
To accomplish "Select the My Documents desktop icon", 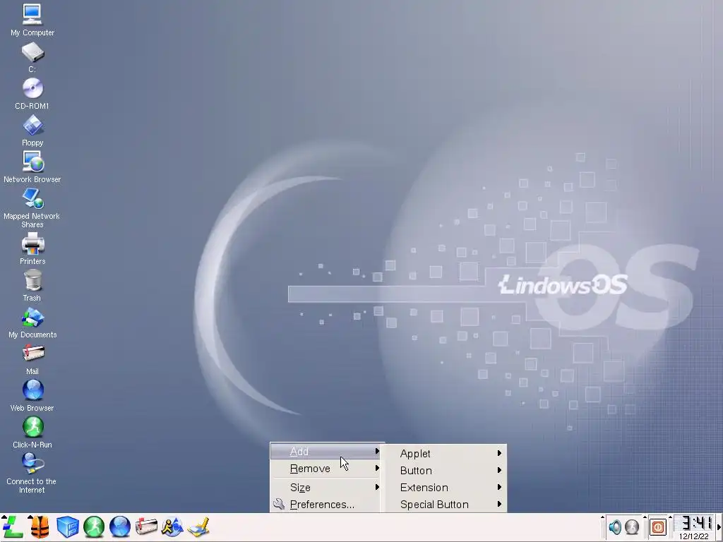I will tap(32, 322).
